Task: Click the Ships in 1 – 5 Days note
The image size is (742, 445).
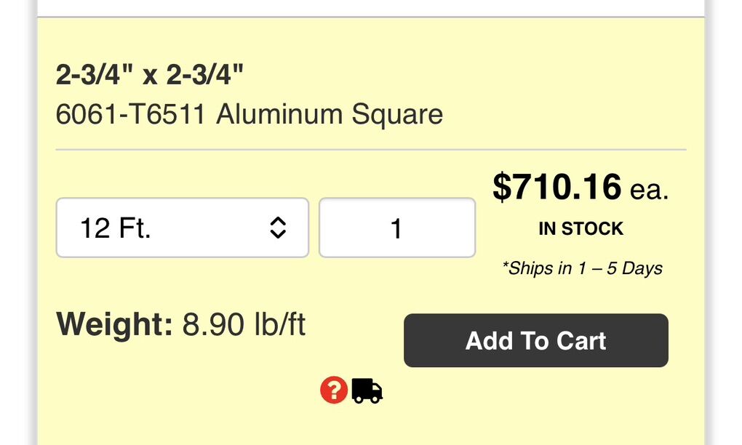Action: click(582, 268)
